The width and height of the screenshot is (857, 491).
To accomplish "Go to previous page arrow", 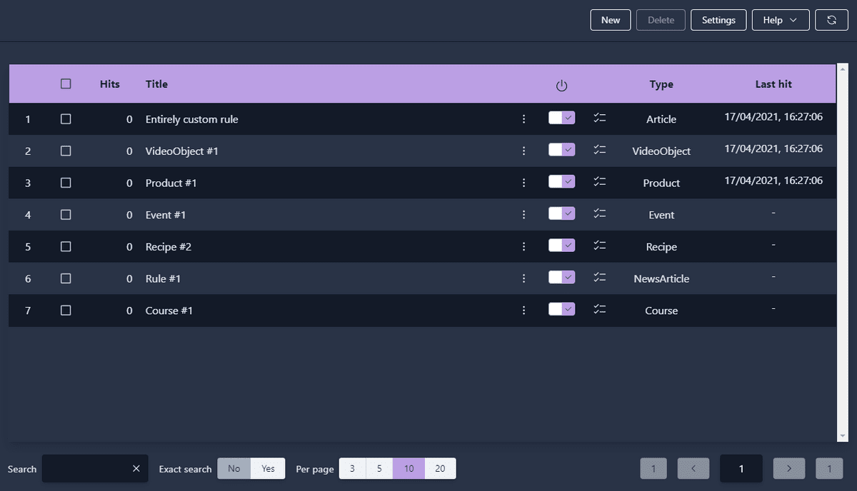I will [693, 468].
